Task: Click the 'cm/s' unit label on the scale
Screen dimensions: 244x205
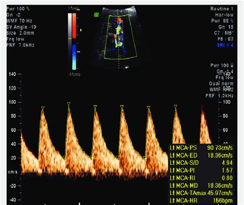Action: (12, 172)
